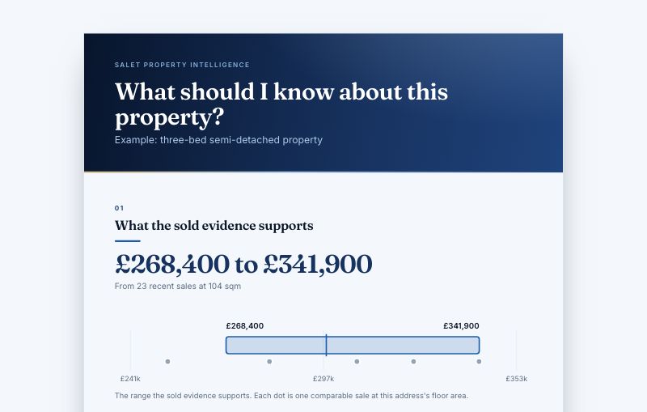The image size is (647, 412).
Task: Select the 'What the sold evidence supports' heading
Action: pyautogui.click(x=214, y=226)
